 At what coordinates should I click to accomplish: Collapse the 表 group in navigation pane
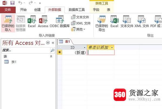(51, 56)
